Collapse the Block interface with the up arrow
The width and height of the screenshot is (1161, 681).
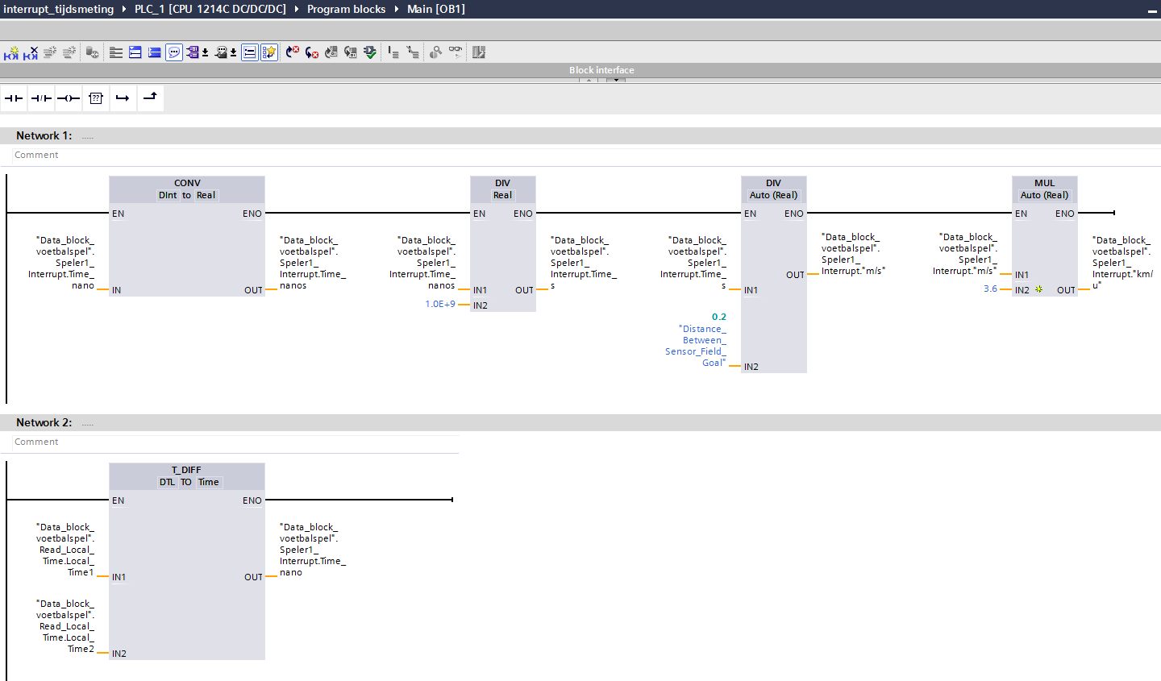[589, 80]
